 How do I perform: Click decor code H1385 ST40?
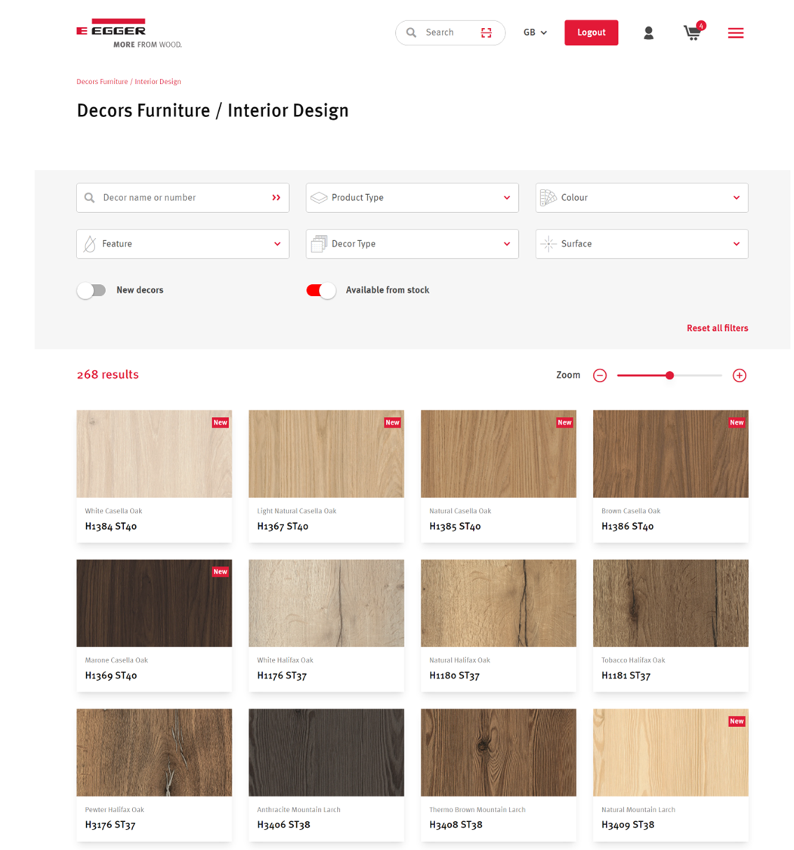(455, 527)
